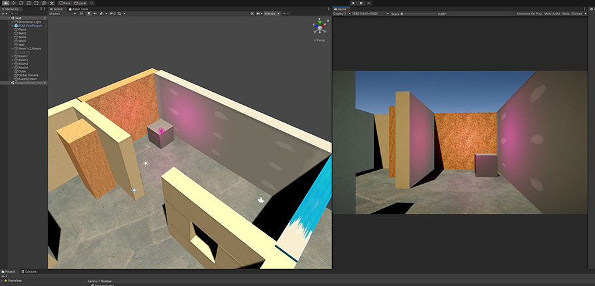Viewport: 595px width, 286px height.
Task: Select Wall4 in the Hierarchy
Action: point(22,37)
